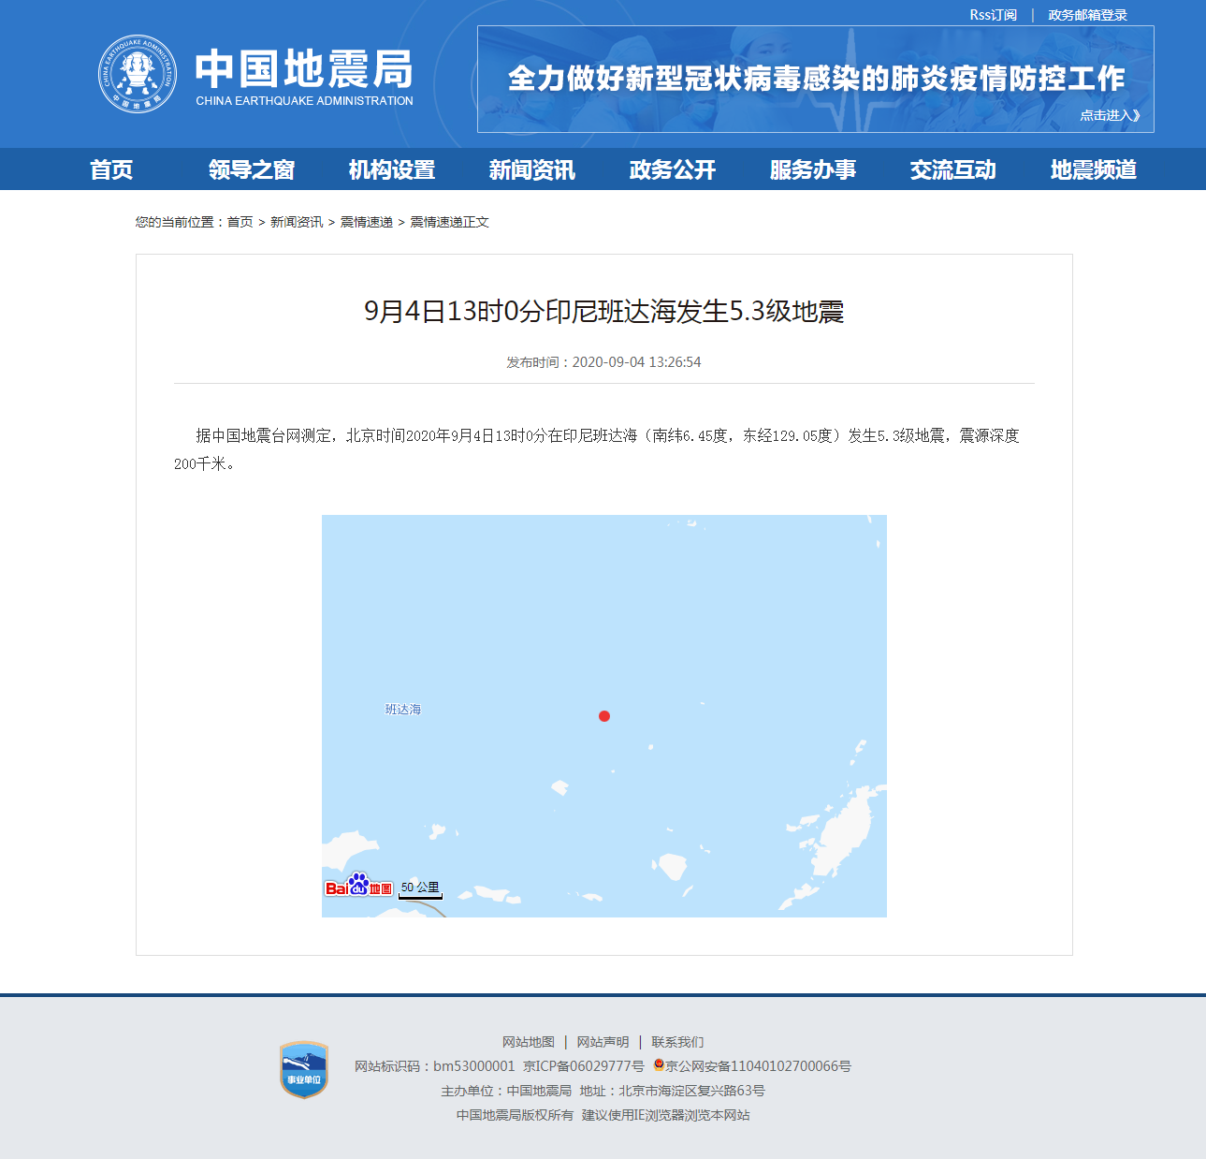The width and height of the screenshot is (1206, 1159).
Task: Click the Rss订阅 link
Action: pyautogui.click(x=989, y=13)
